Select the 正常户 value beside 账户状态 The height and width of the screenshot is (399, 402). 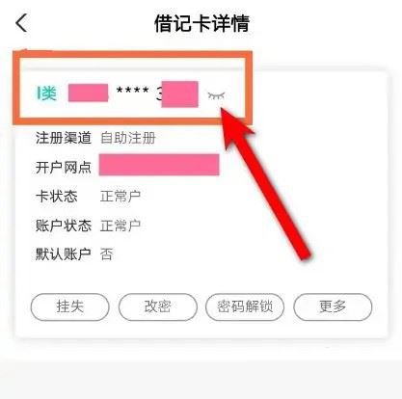[x=121, y=226]
